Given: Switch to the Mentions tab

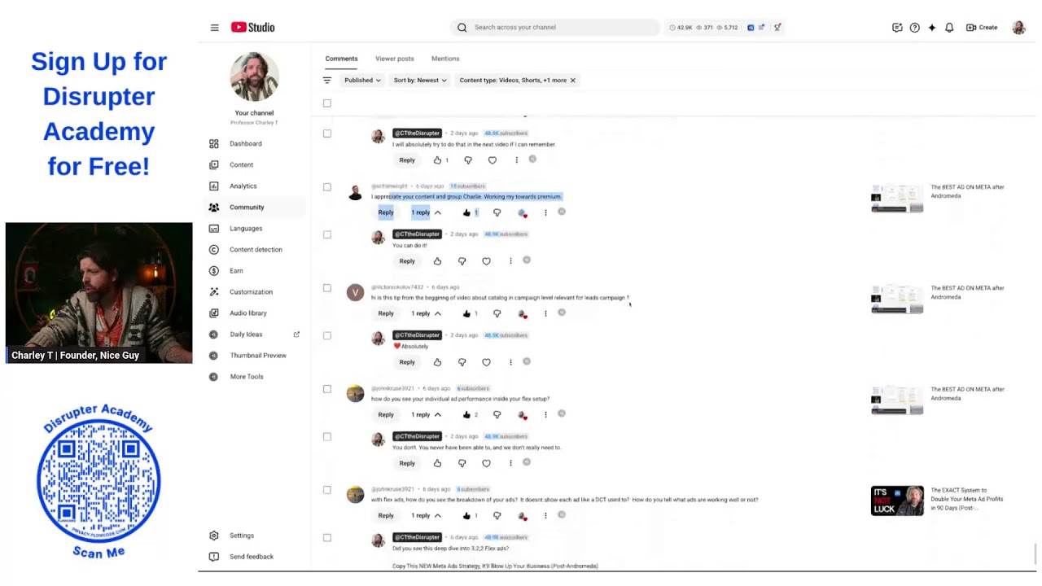Looking at the screenshot, I should click(445, 59).
